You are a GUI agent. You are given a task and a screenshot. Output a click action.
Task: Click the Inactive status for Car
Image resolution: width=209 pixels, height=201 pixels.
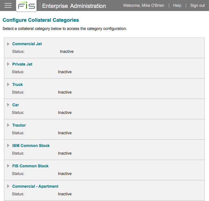click(65, 113)
